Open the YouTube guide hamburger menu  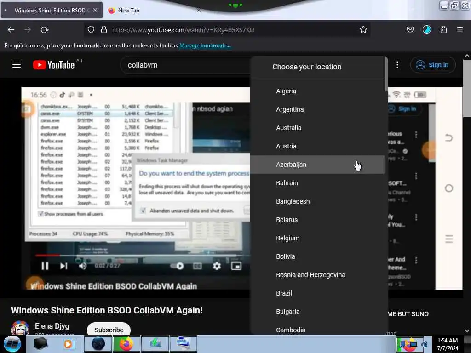click(x=17, y=65)
